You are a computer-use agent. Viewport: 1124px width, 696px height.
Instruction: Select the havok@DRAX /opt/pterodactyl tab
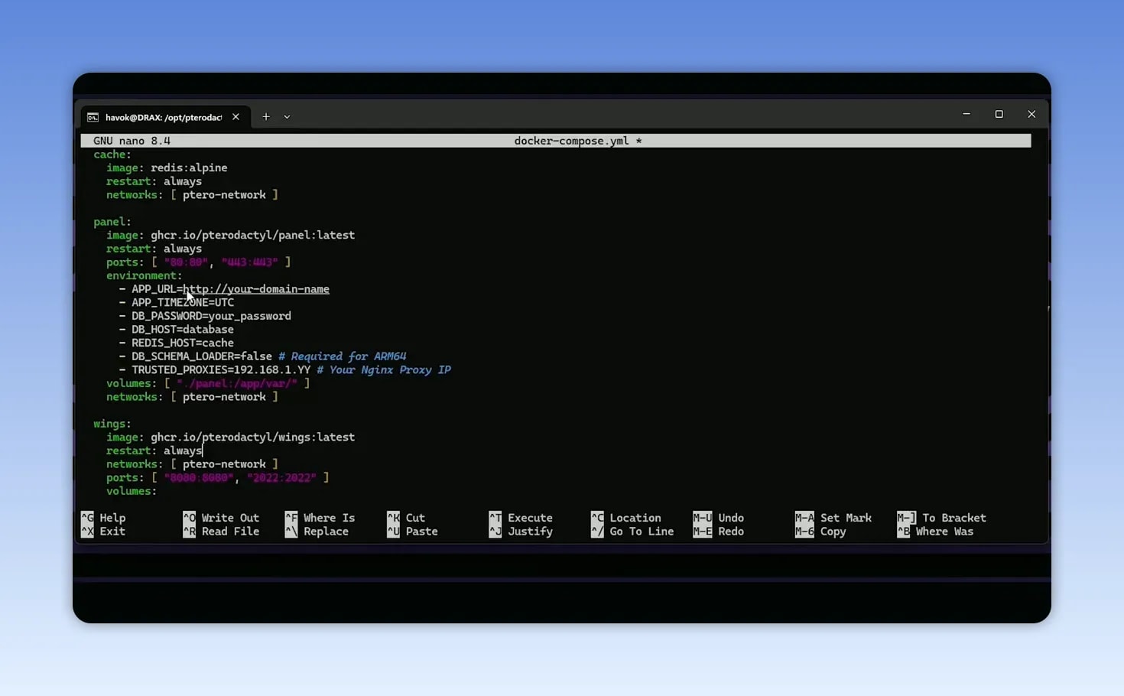pyautogui.click(x=164, y=117)
